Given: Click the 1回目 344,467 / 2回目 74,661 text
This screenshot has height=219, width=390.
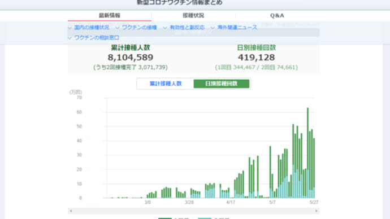Looking at the screenshot, I should tap(257, 67).
